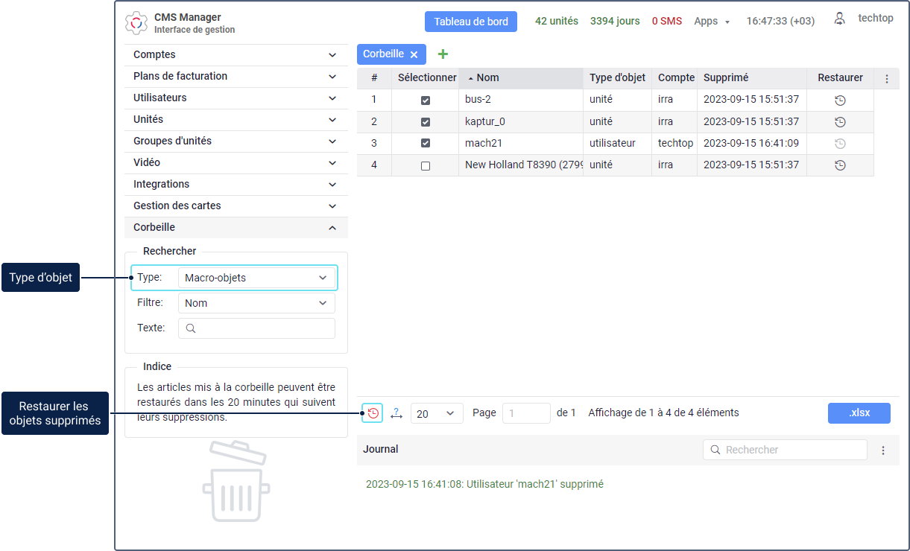910x551 pixels.
Task: Open the Apps menu
Action: point(712,21)
